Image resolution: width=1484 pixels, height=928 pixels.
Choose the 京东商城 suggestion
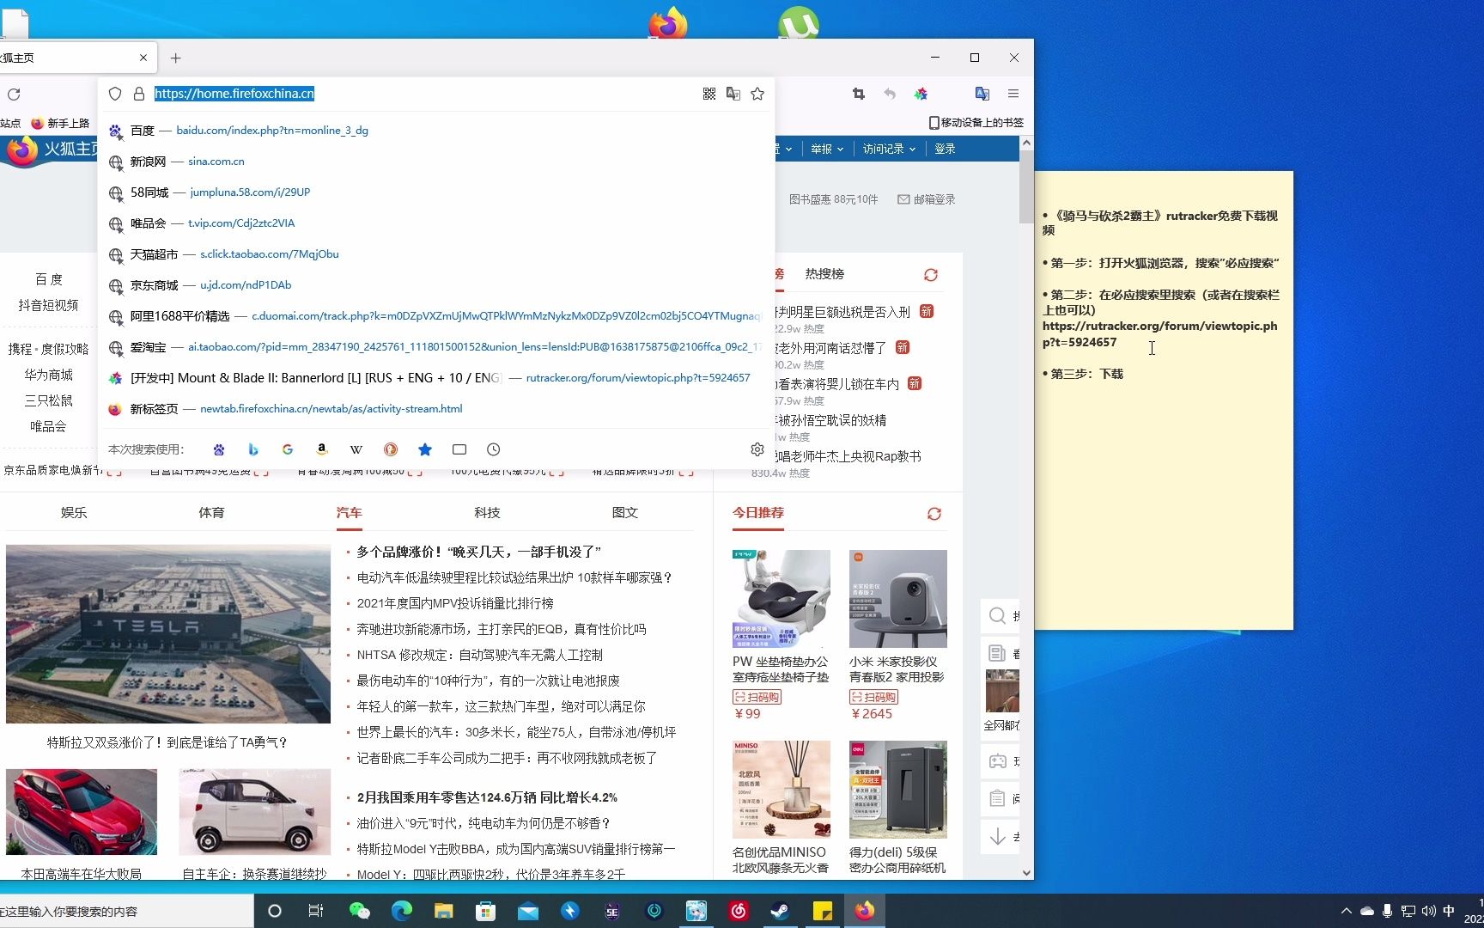coord(436,285)
